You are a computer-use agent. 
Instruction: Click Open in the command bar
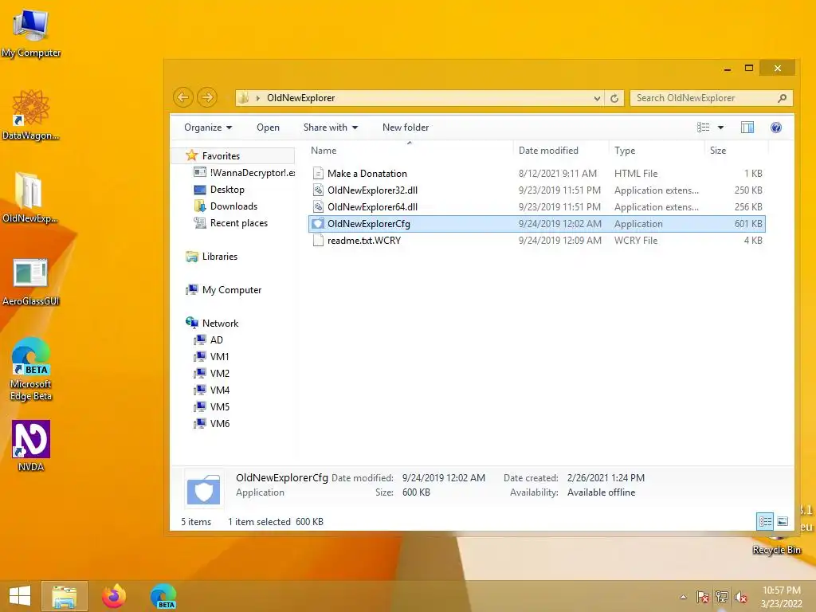tap(268, 127)
